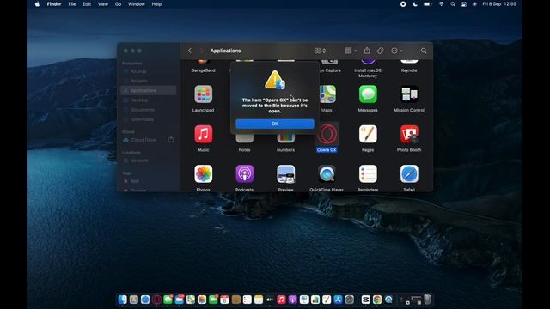
Task: Click the iCloud Drive sync progress indicator
Action: point(171,140)
